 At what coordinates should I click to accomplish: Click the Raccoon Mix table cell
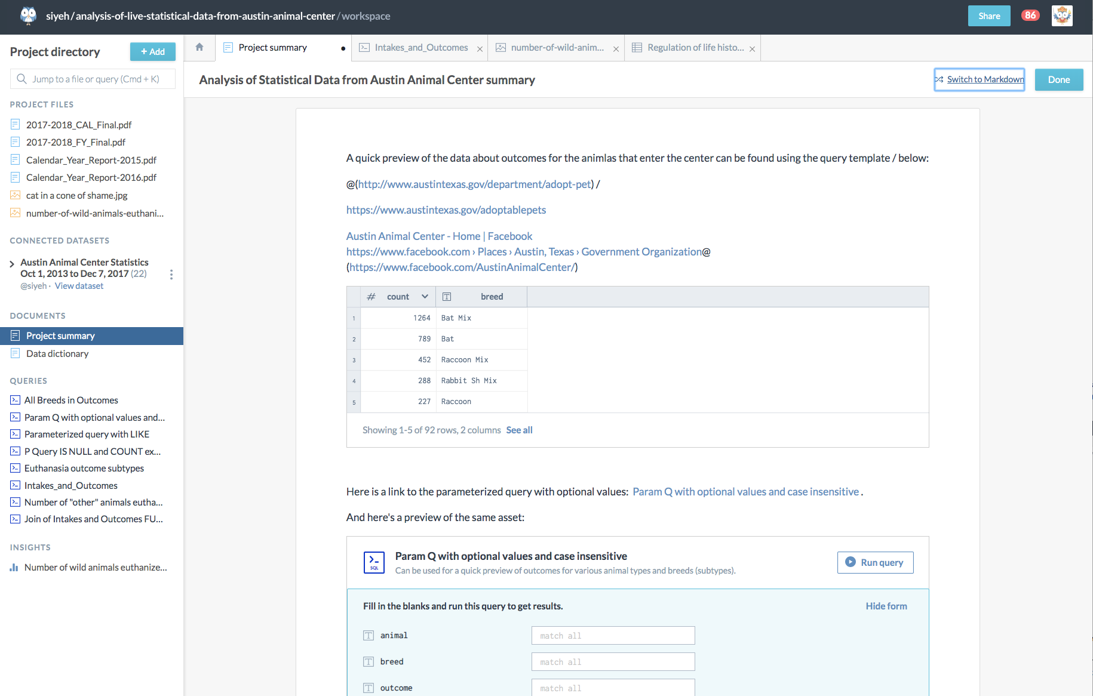coord(482,360)
